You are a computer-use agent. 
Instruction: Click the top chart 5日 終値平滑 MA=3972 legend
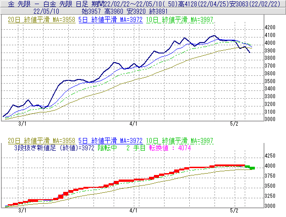(x=110, y=20)
